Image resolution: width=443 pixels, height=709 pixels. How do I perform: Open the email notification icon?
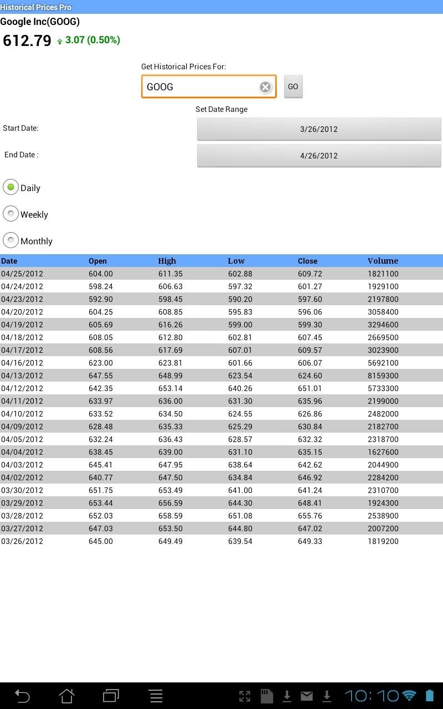click(x=307, y=696)
